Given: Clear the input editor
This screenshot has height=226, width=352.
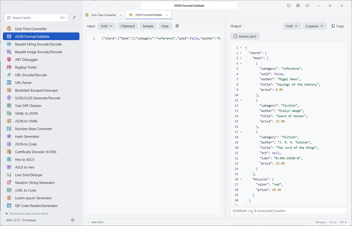Looking at the screenshot, I should click(x=165, y=26).
